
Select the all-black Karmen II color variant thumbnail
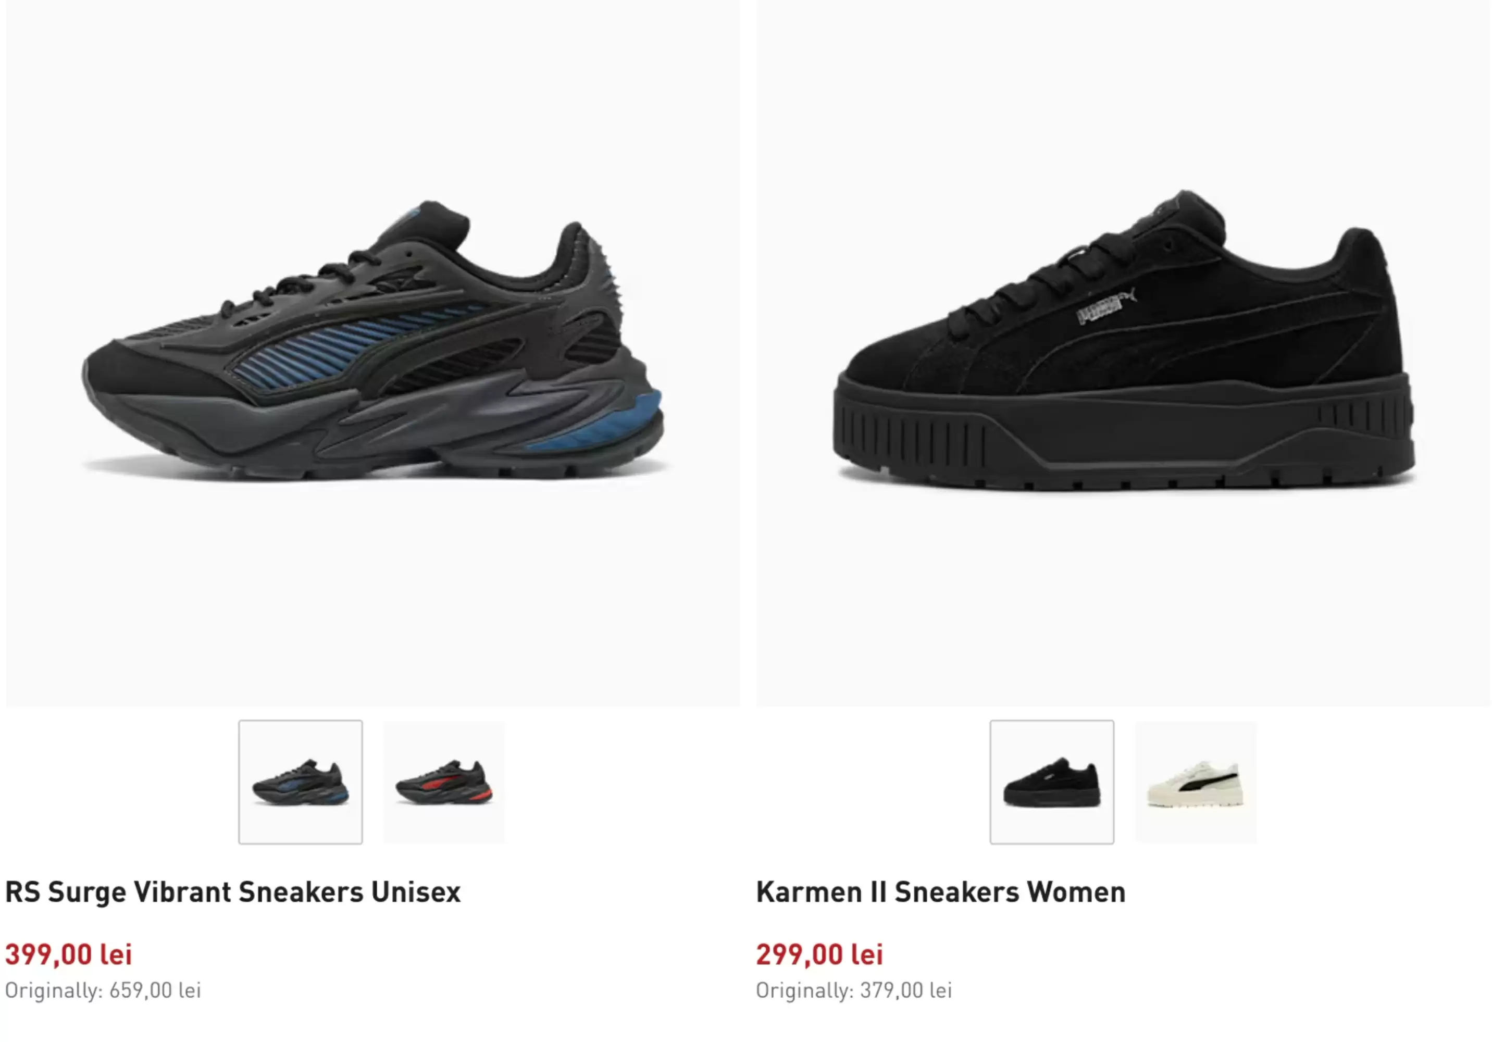point(1051,782)
